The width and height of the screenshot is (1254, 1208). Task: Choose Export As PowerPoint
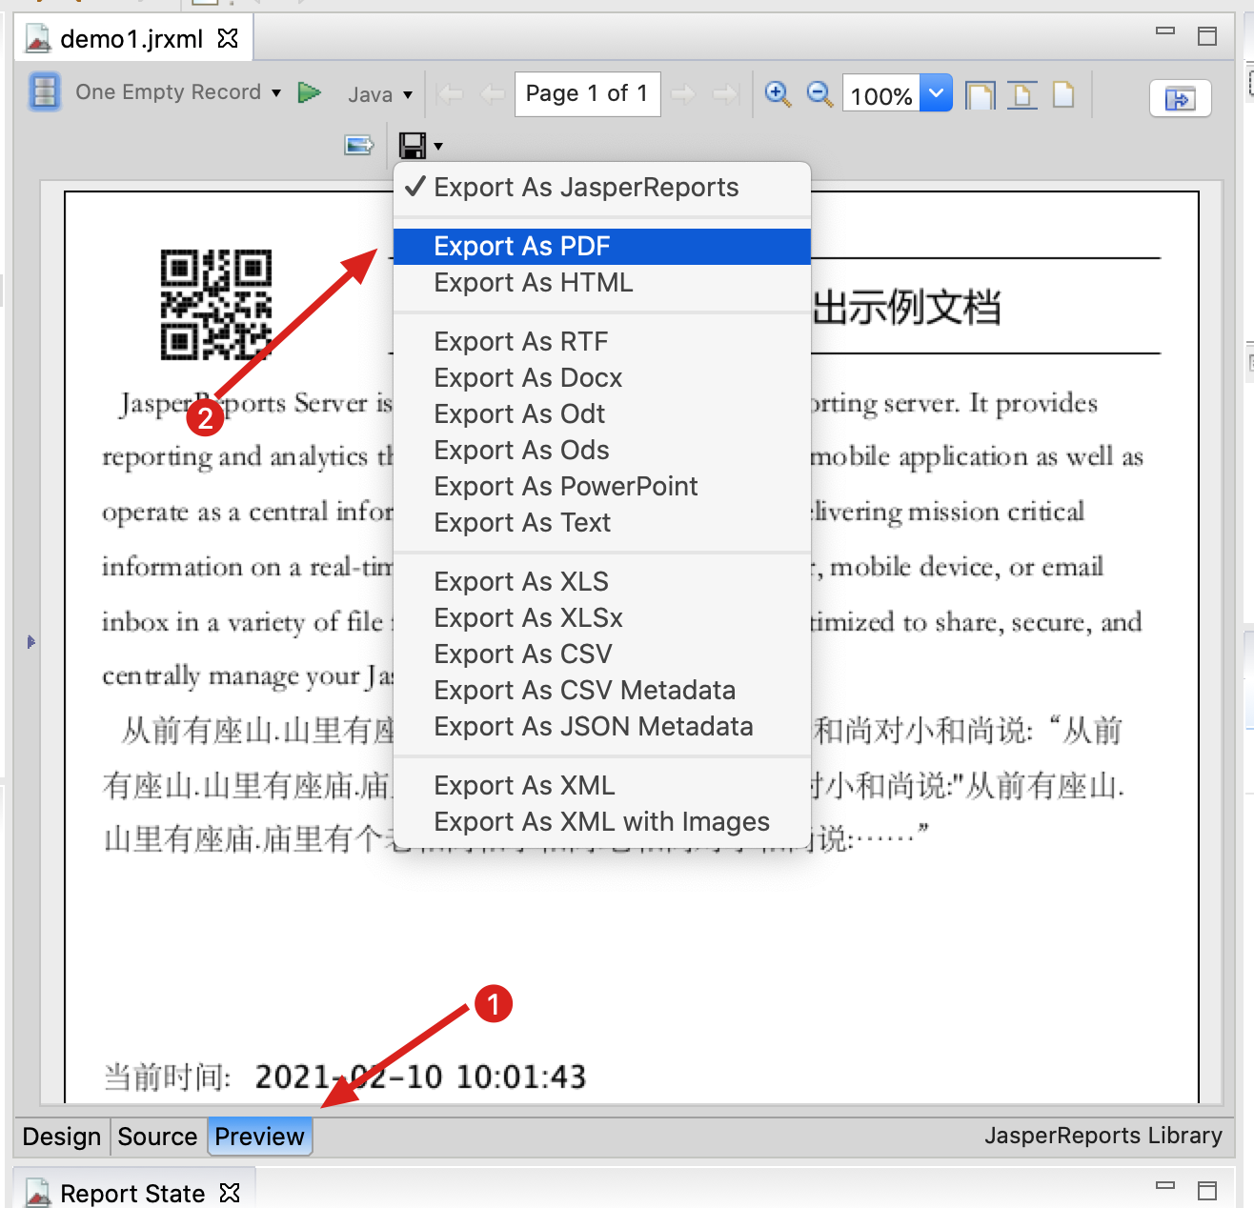tap(602, 487)
